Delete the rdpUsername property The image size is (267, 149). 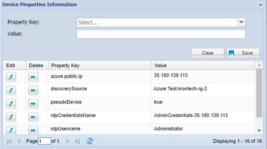(33, 130)
